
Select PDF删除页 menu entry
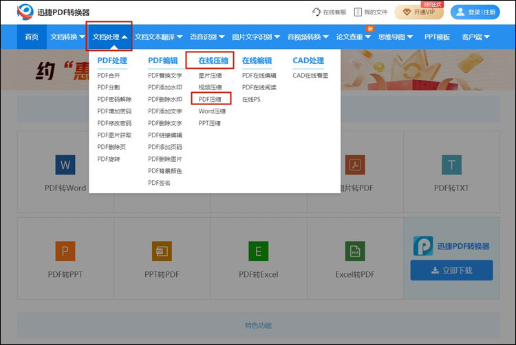111,147
